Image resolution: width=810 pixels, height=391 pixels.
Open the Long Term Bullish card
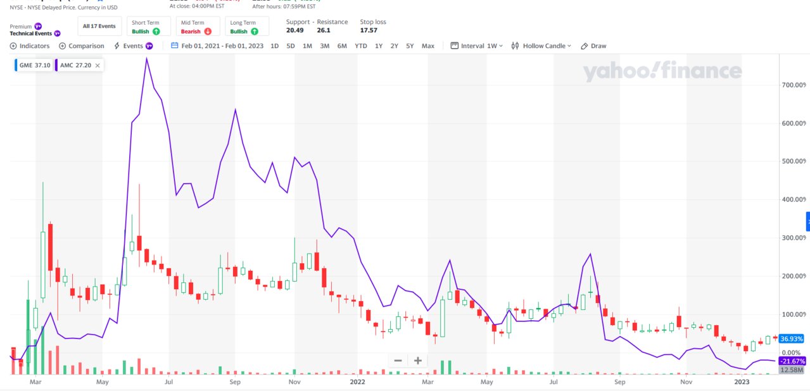tap(247, 27)
